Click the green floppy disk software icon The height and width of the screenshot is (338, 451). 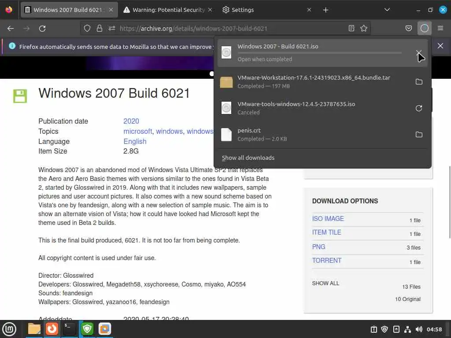(x=20, y=96)
